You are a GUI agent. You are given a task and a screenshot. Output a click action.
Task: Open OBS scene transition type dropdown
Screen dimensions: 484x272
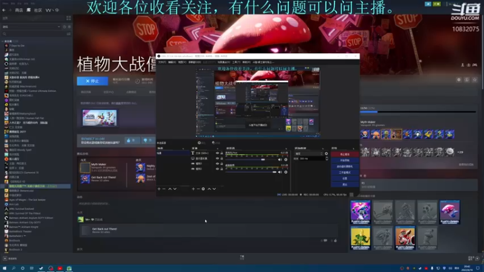coord(309,154)
